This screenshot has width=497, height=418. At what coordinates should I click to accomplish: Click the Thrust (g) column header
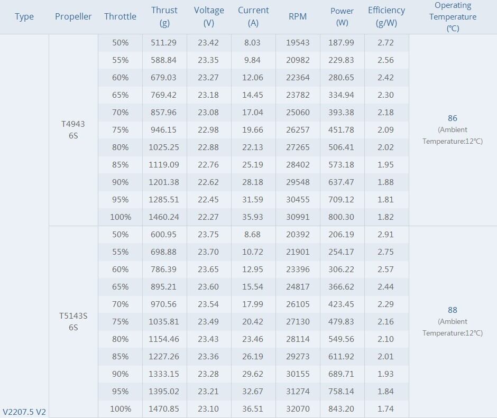pyautogui.click(x=164, y=16)
